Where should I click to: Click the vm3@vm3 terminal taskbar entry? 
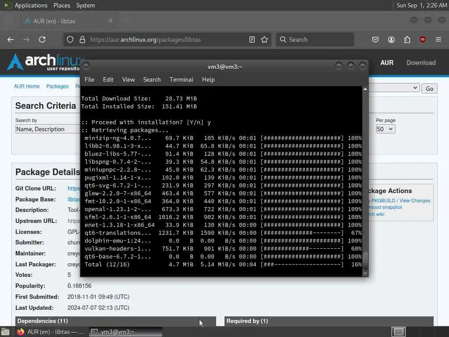pos(125,332)
